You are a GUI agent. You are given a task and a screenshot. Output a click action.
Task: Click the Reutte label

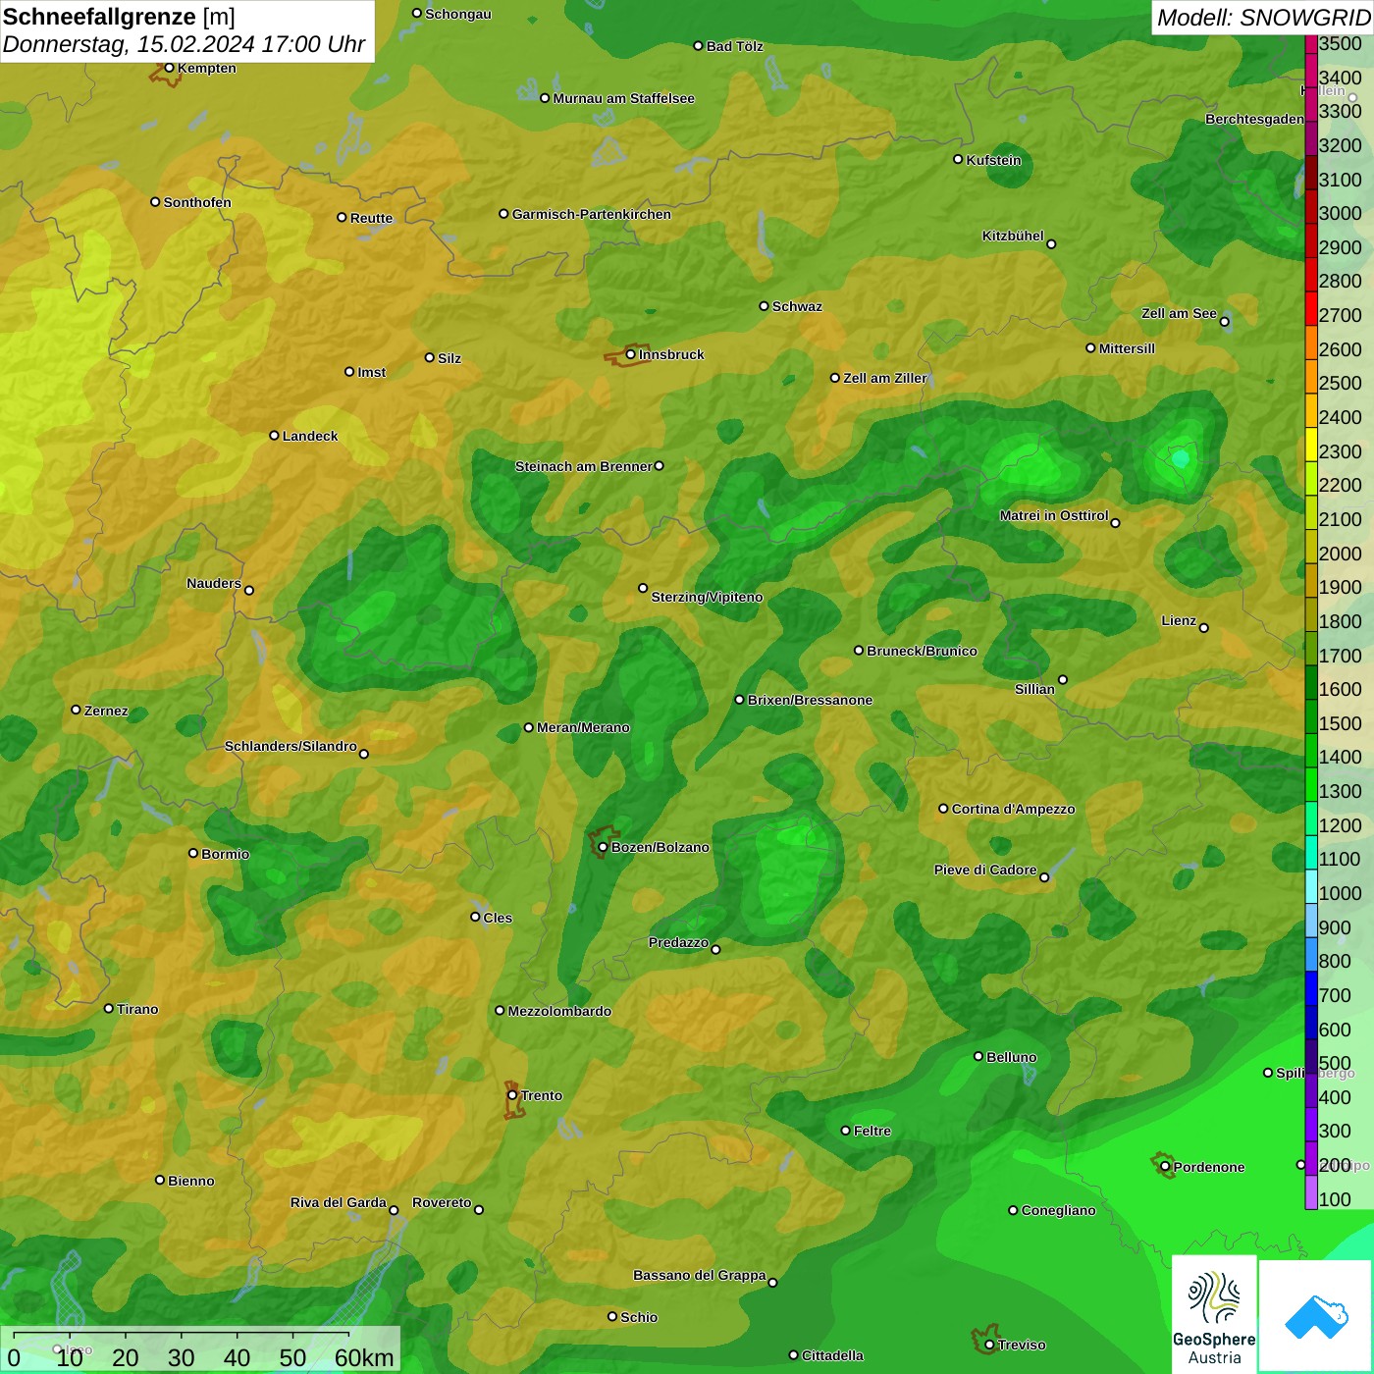click(371, 218)
